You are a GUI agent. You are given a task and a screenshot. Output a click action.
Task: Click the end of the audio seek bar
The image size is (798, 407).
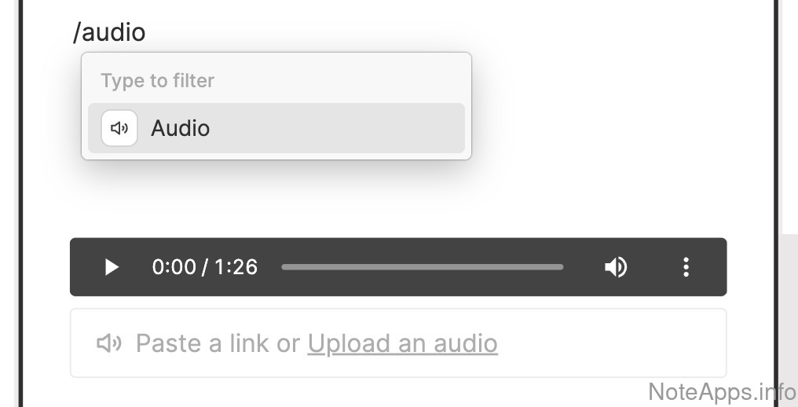click(x=562, y=267)
